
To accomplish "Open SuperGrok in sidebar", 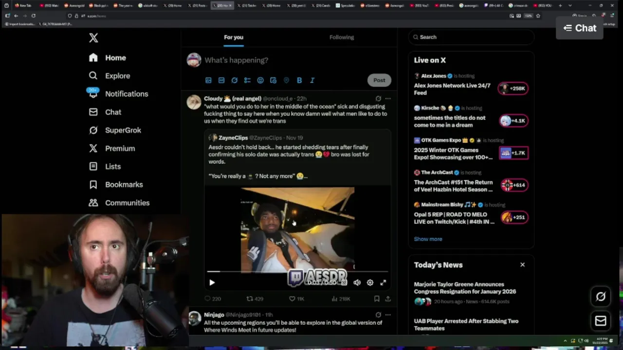I will click(x=115, y=130).
